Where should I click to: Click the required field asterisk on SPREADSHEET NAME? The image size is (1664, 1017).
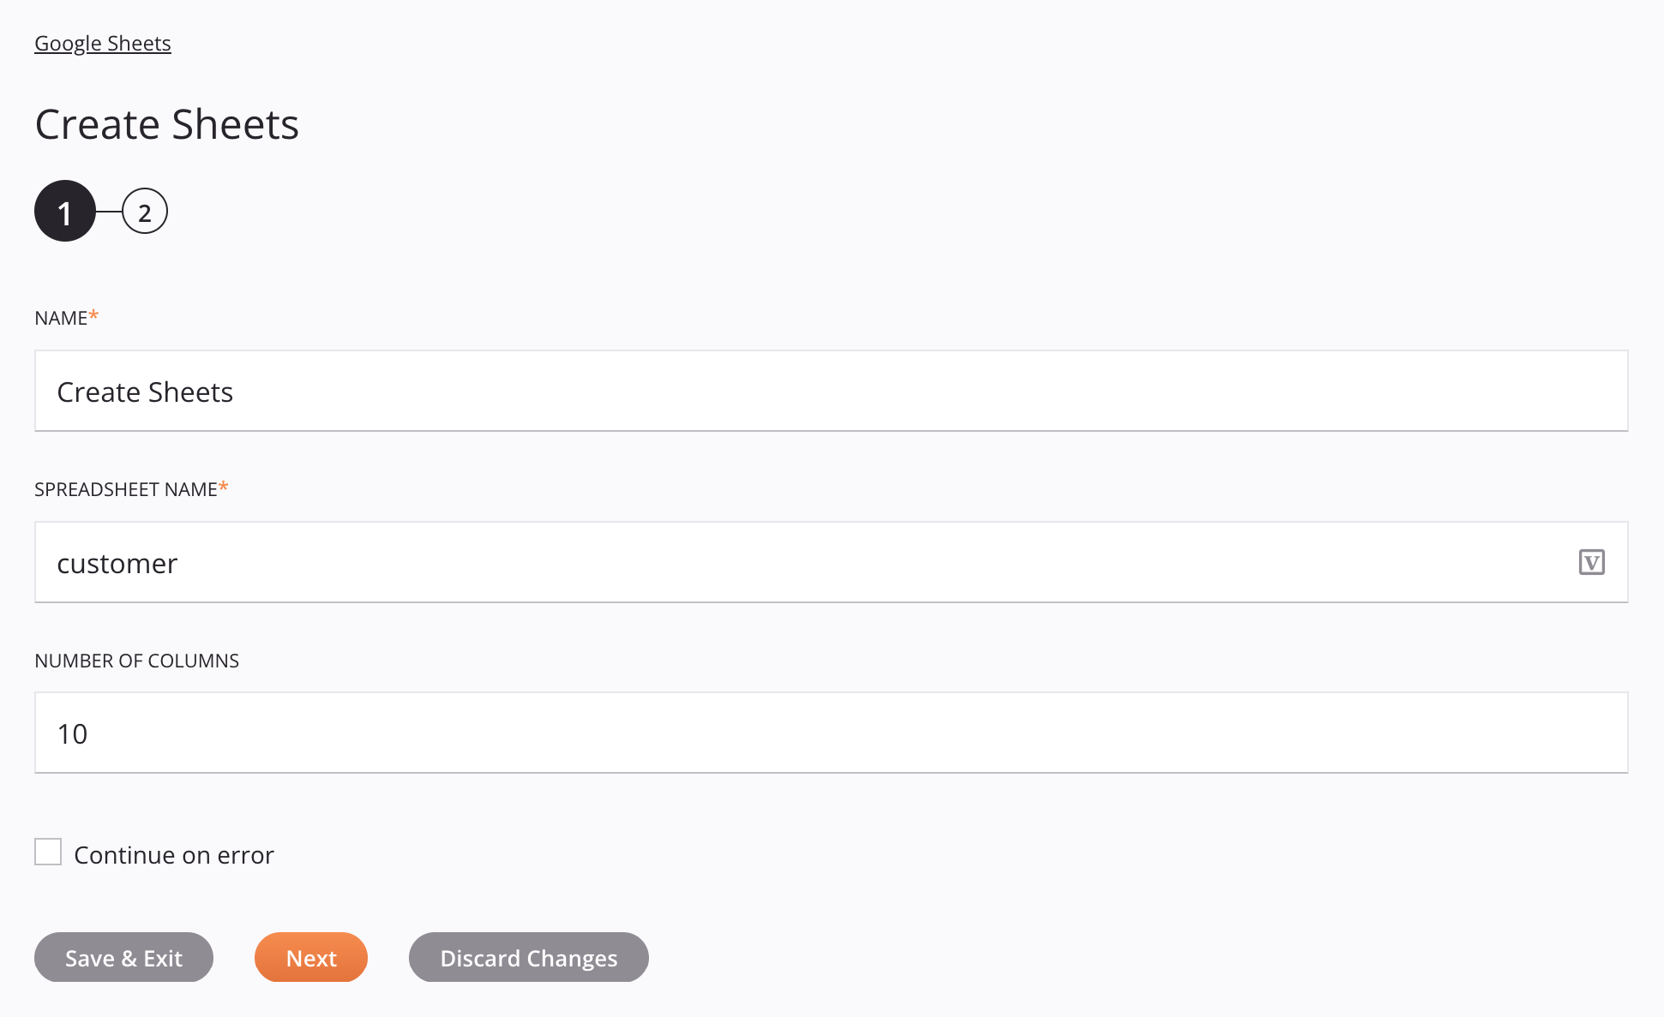(224, 488)
